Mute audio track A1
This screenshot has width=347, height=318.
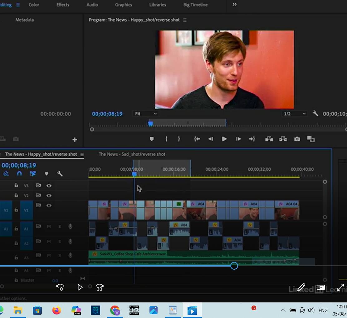coord(49,227)
